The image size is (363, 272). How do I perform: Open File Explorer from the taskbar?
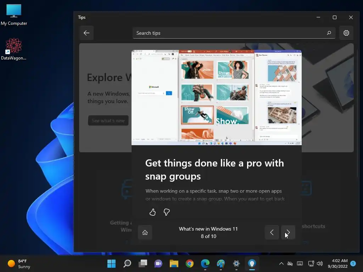click(x=174, y=263)
